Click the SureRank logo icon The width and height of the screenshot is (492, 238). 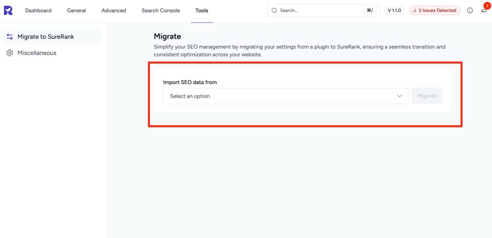tap(8, 11)
